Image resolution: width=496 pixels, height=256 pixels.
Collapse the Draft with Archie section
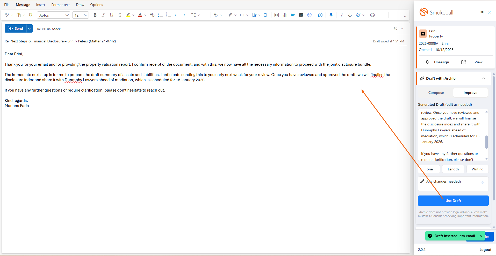point(483,78)
